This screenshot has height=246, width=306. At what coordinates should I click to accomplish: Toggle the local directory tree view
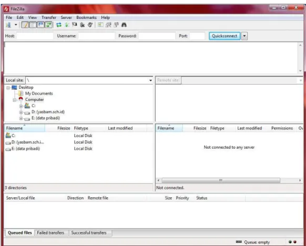(x=33, y=25)
